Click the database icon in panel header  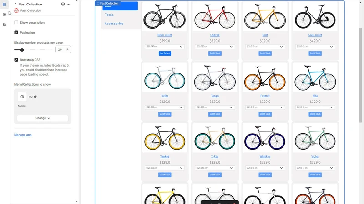point(63,4)
